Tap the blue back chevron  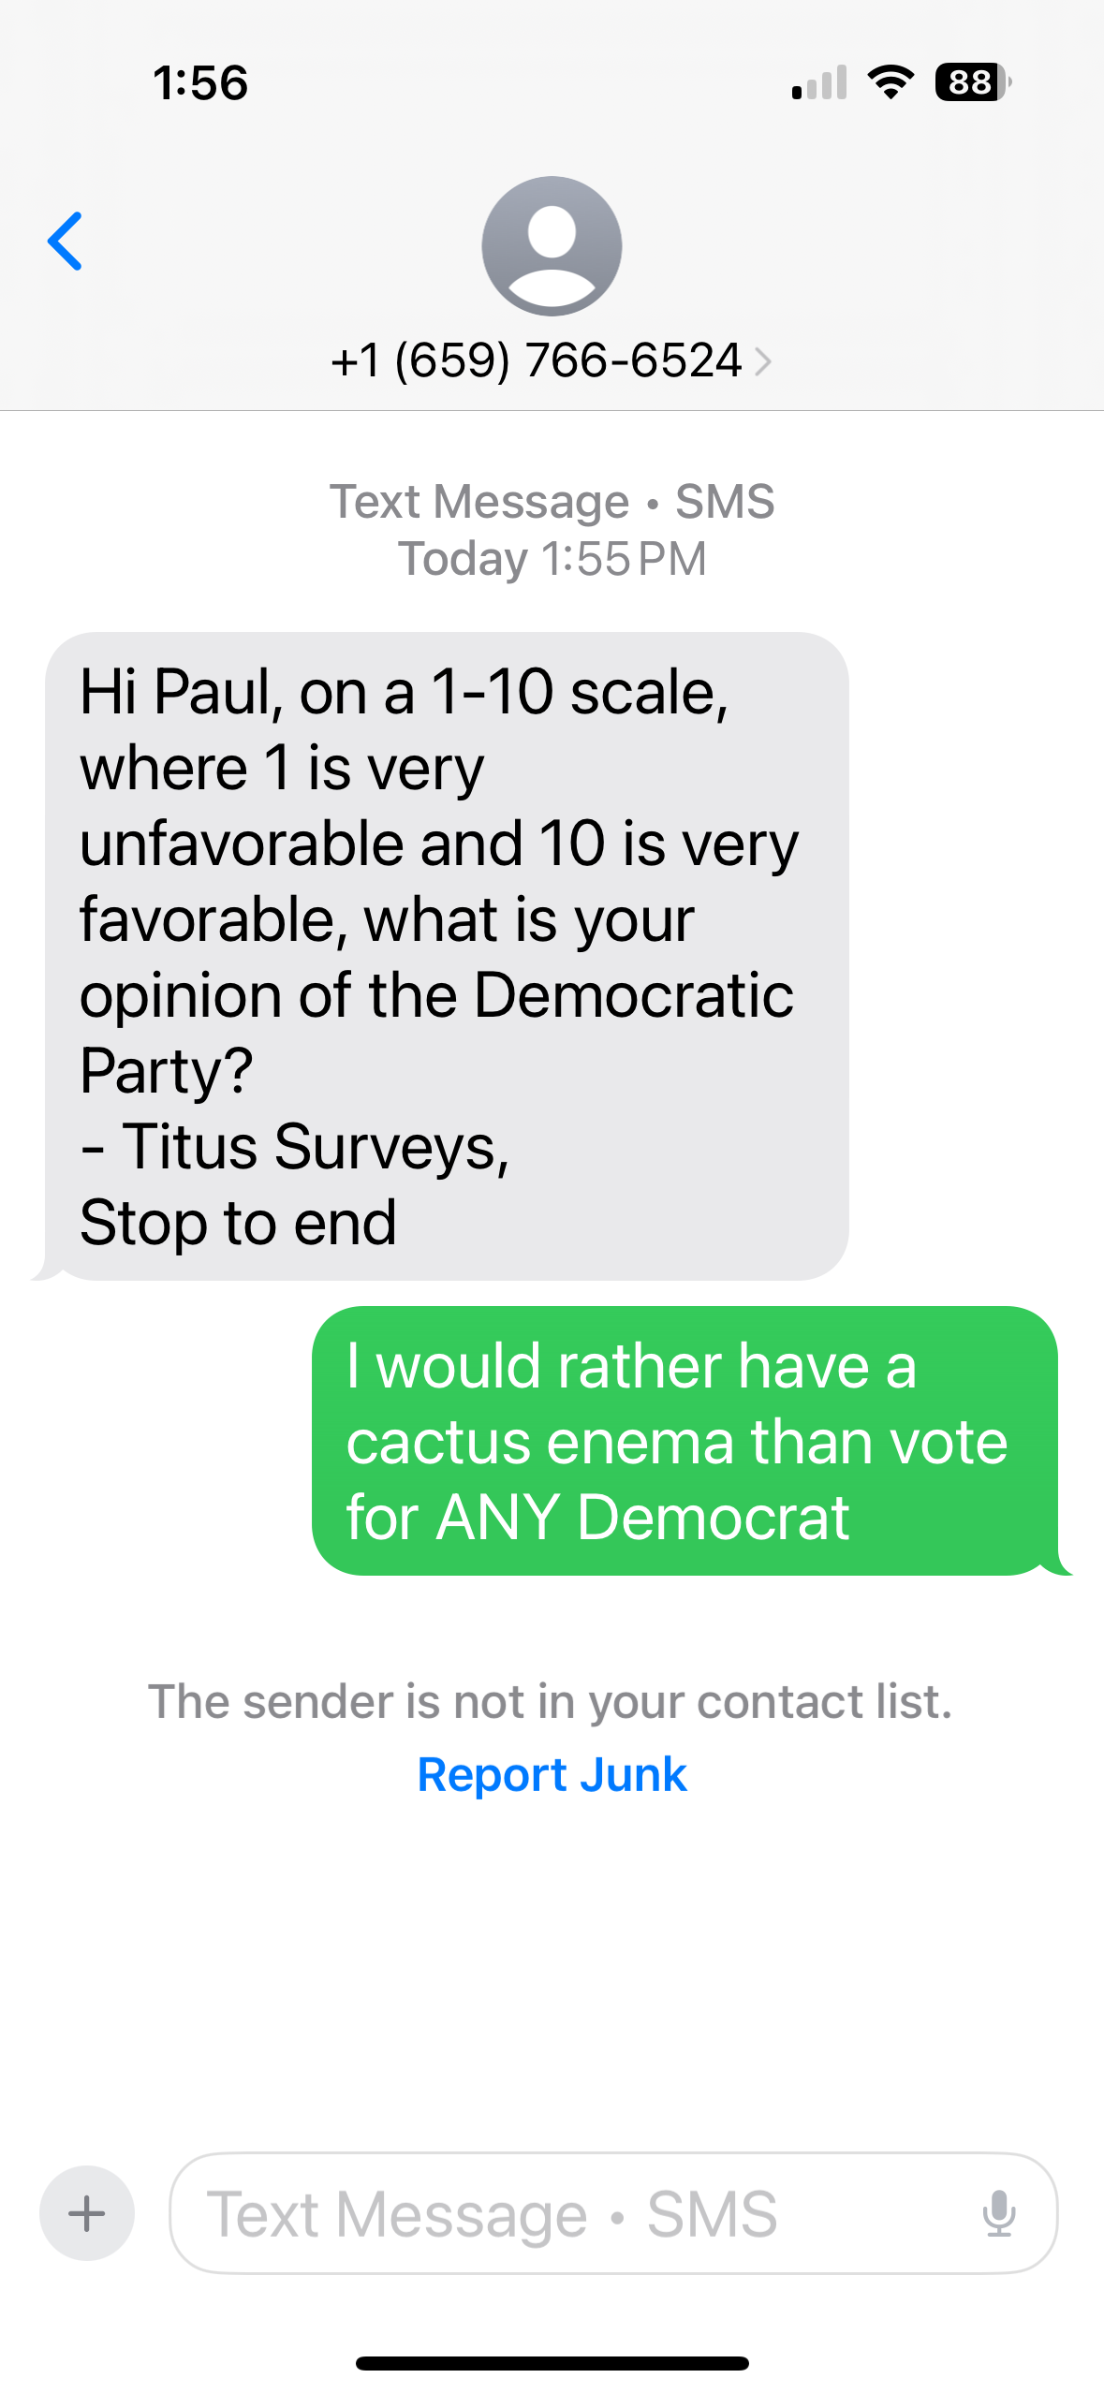coord(66,242)
